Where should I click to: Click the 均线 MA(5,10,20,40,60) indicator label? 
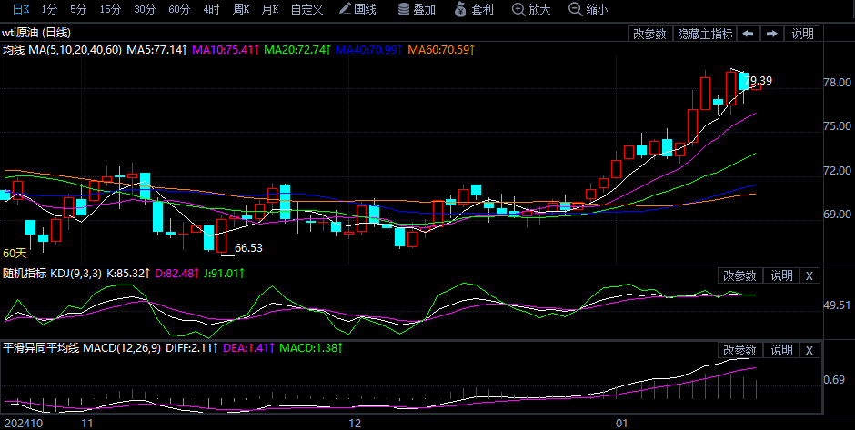point(62,49)
